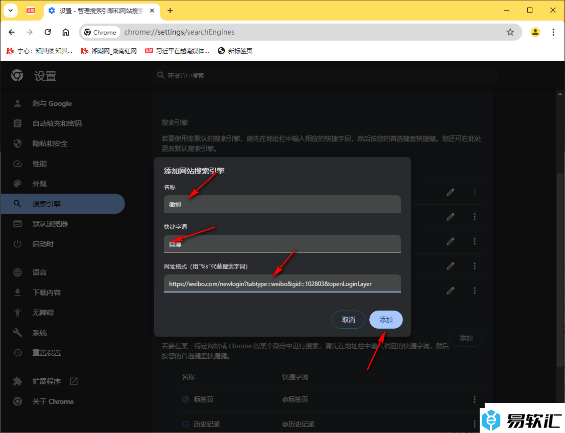Click the second search engine edit pencil

[451, 217]
